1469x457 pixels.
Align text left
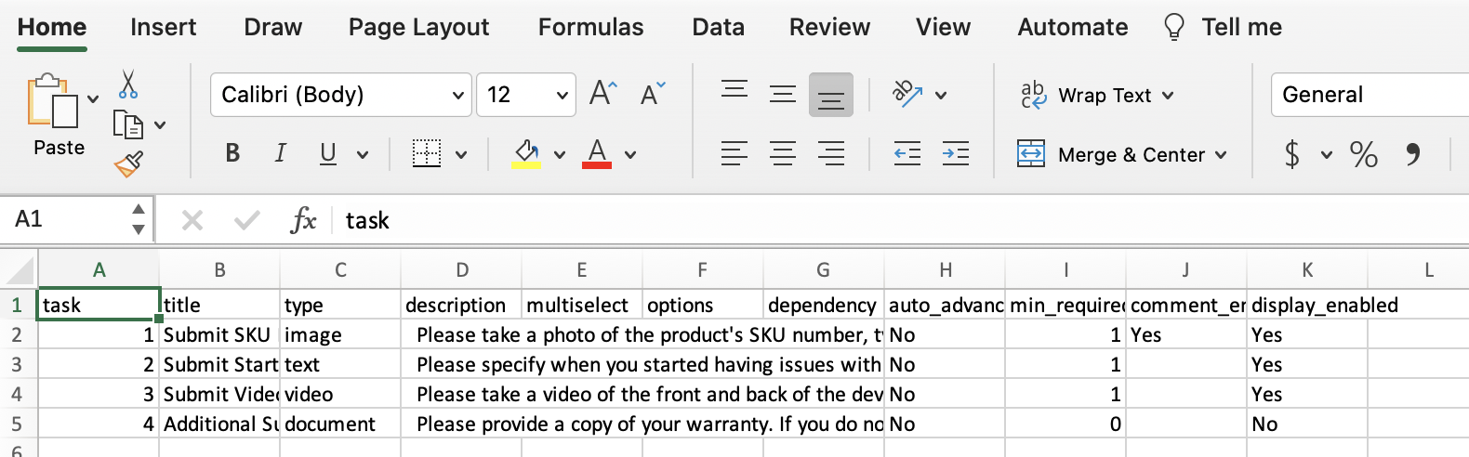tap(734, 153)
